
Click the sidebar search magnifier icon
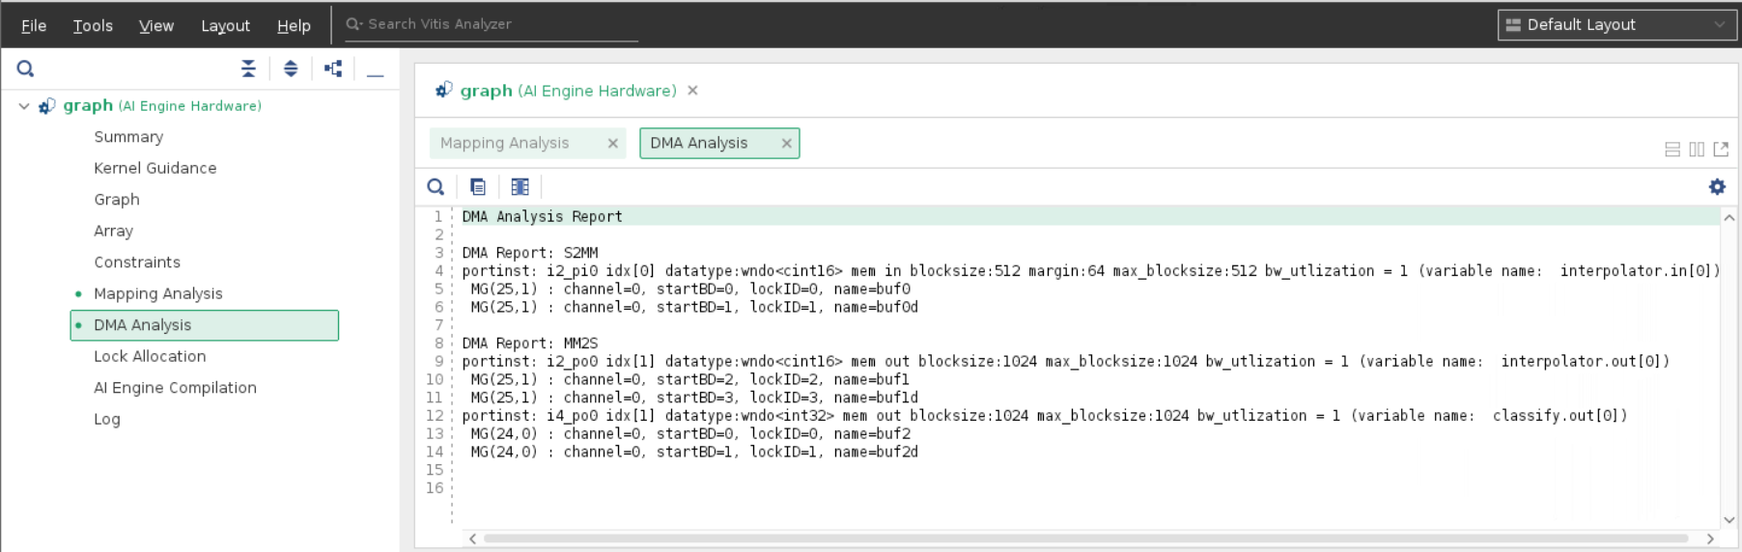pyautogui.click(x=26, y=69)
